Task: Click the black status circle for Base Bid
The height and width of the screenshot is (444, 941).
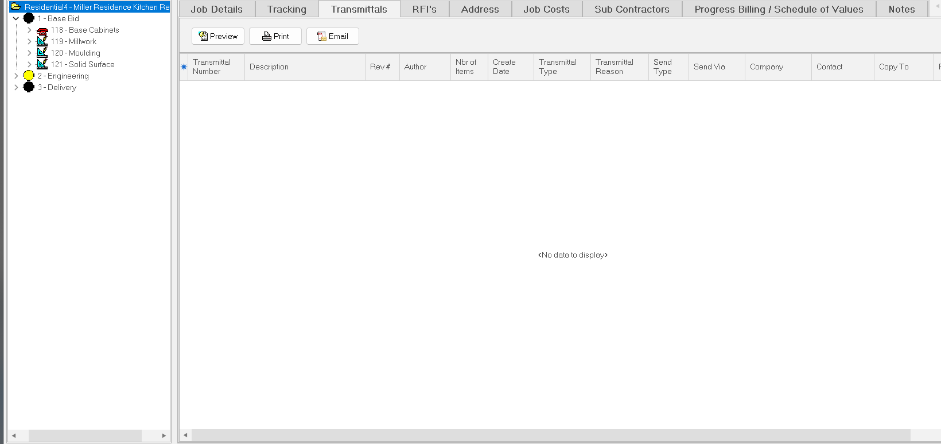Action: (29, 18)
